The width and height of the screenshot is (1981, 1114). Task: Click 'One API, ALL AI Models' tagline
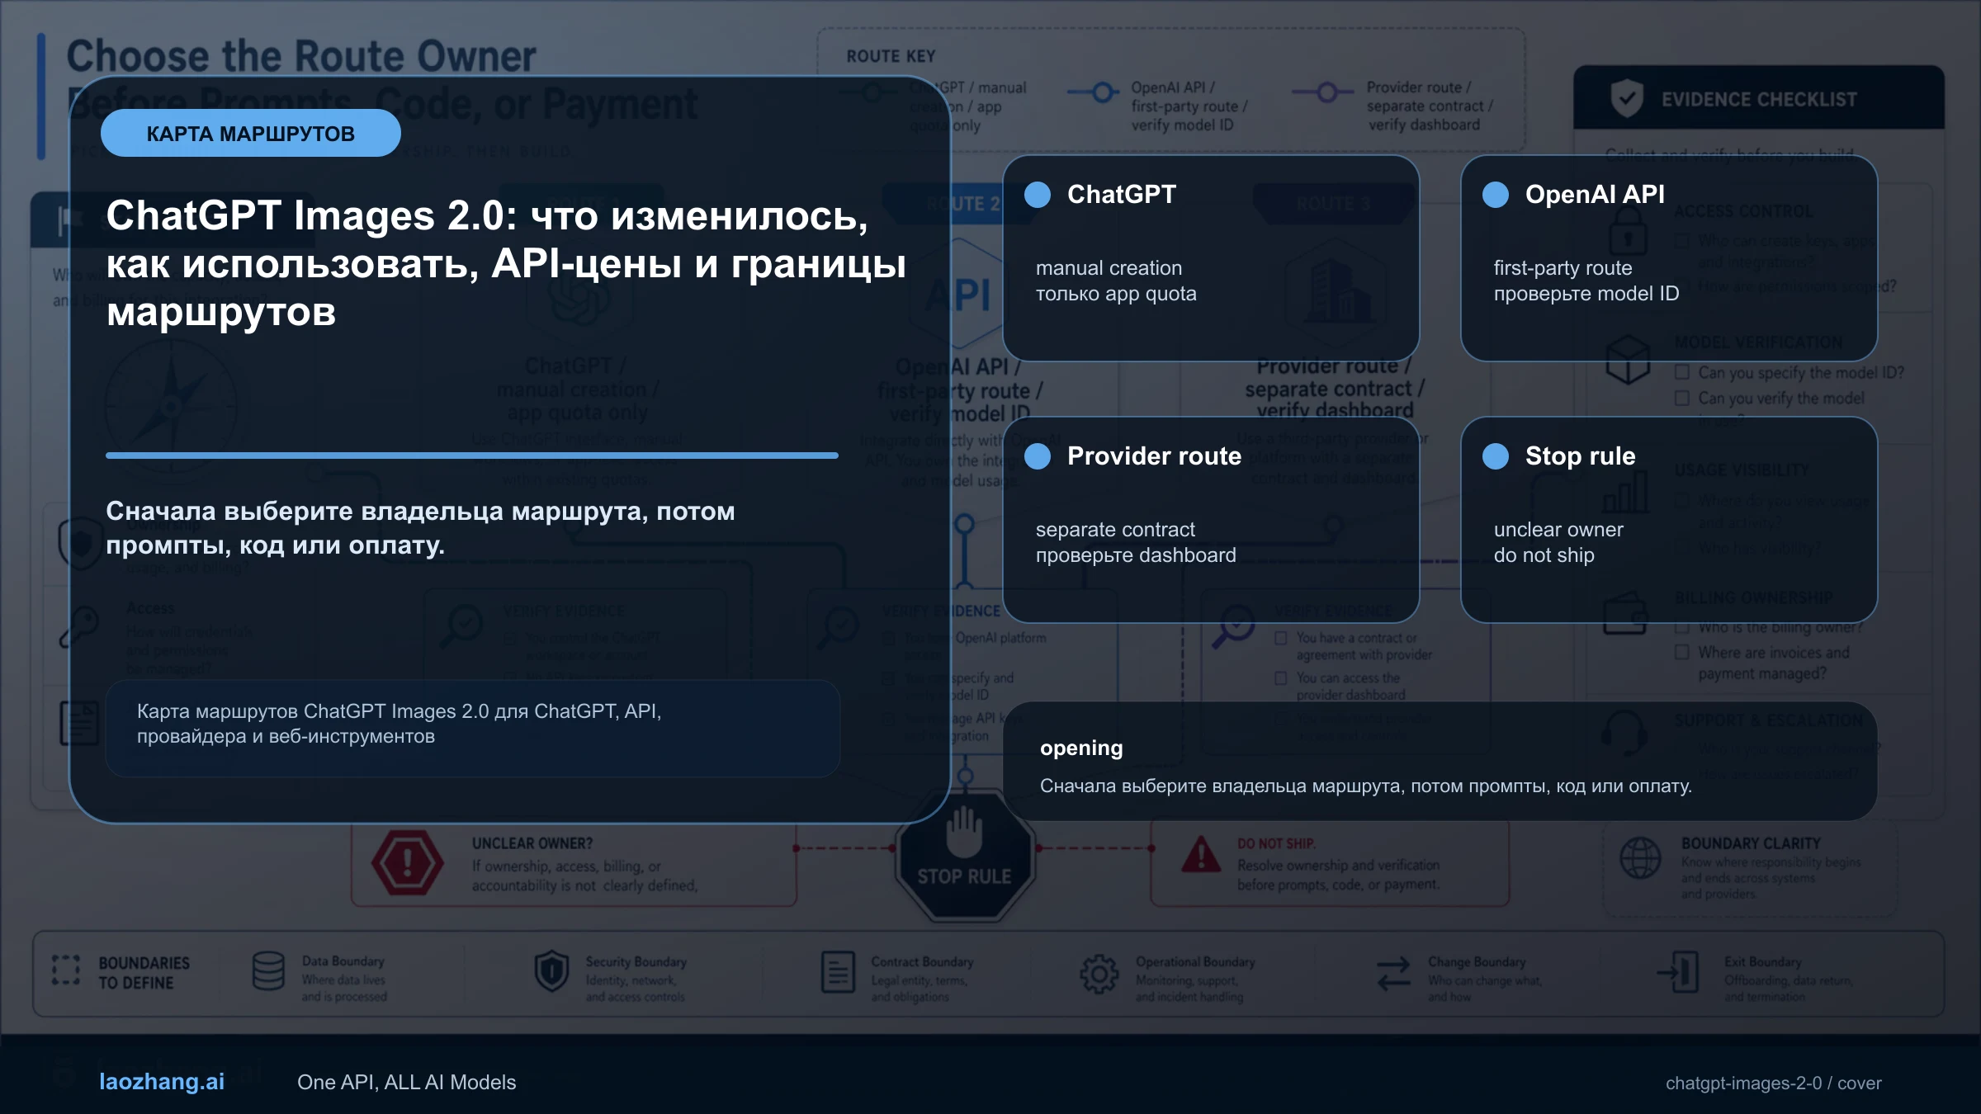[x=406, y=1082]
